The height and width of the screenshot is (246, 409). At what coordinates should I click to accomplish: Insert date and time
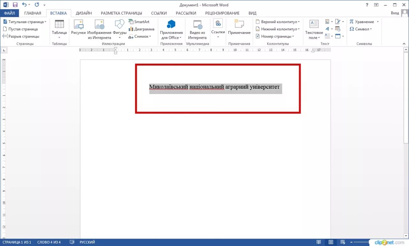click(338, 29)
